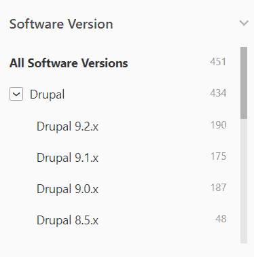The height and width of the screenshot is (257, 254).
Task: Select Drupal 8.5.x version filter
Action: [67, 220]
